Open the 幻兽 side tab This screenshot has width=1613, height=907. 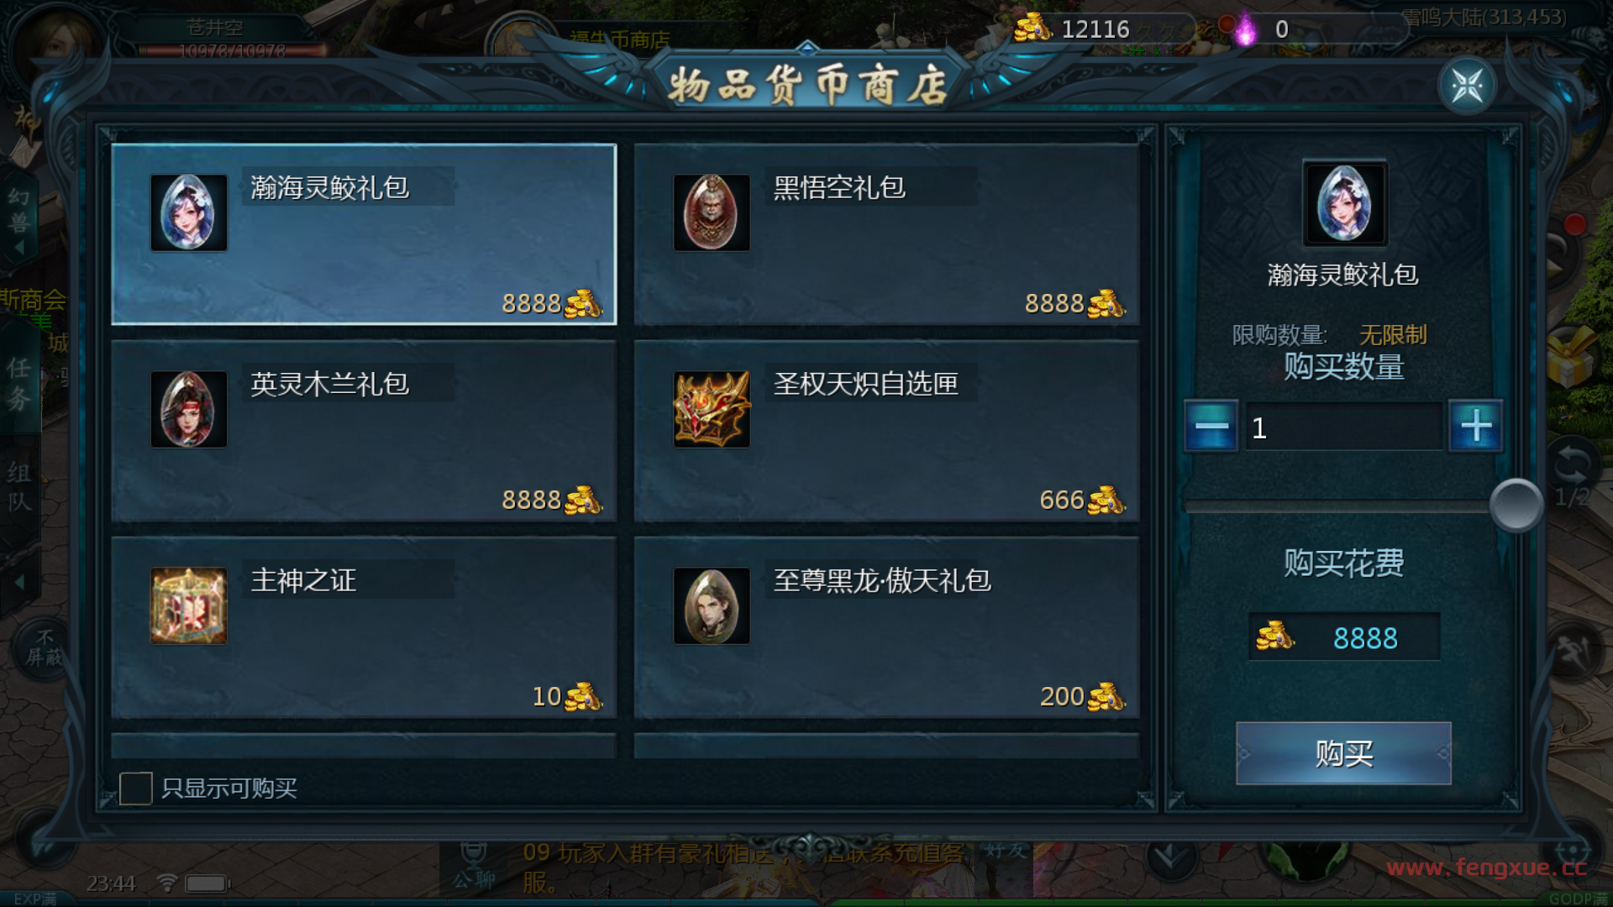coord(19,210)
